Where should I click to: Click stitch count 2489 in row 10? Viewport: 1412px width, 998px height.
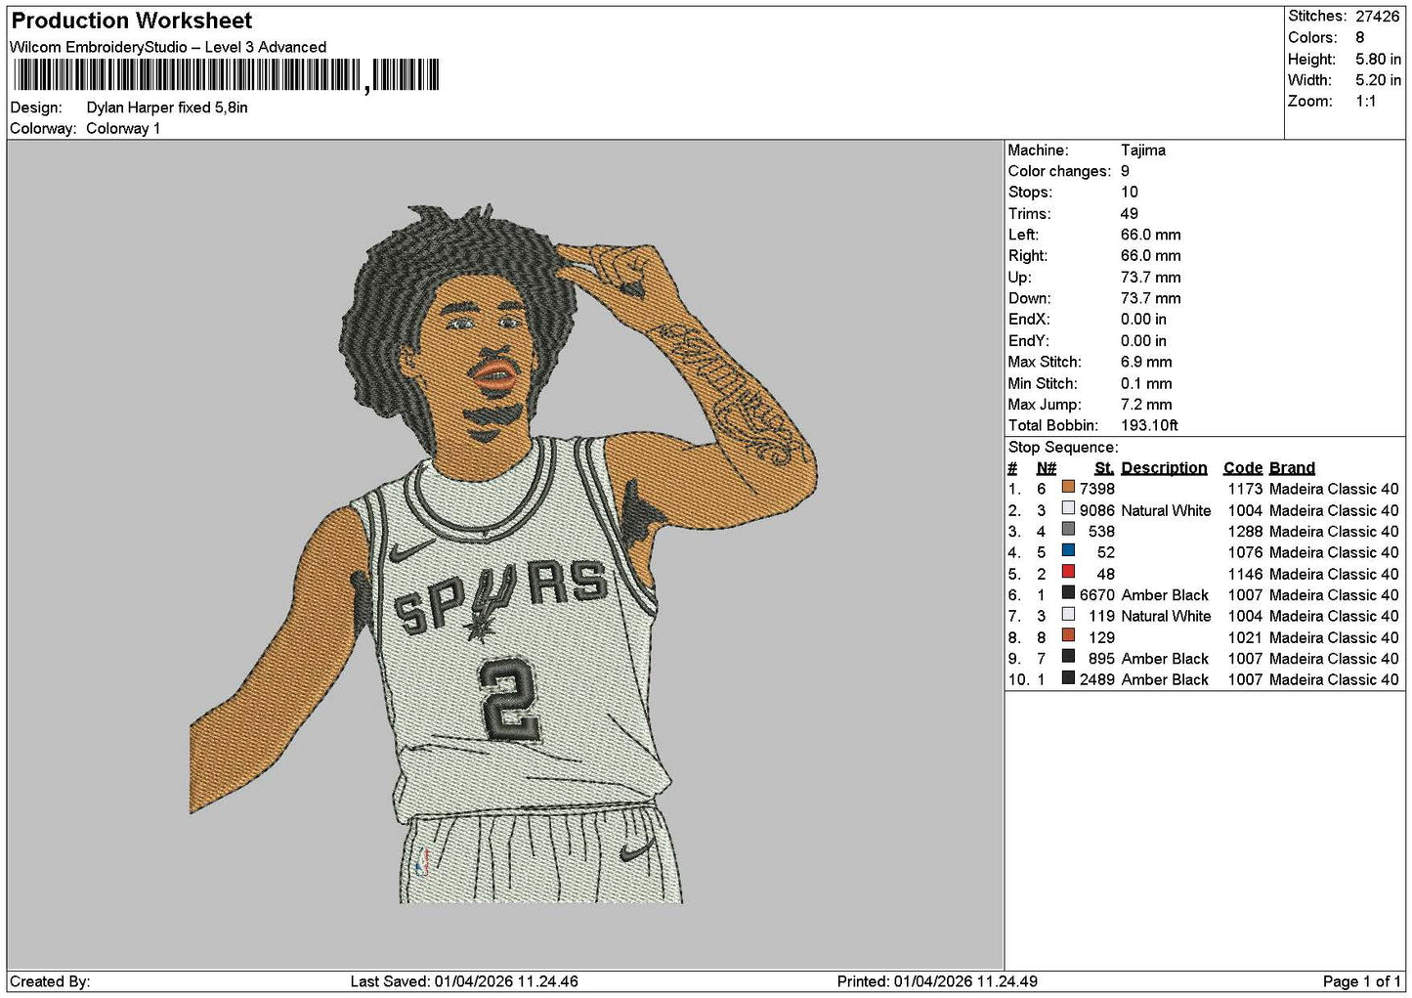1097,679
